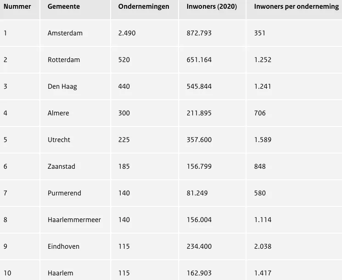Select Almere's population value 211.895
This screenshot has height=280, width=342.
[199, 113]
